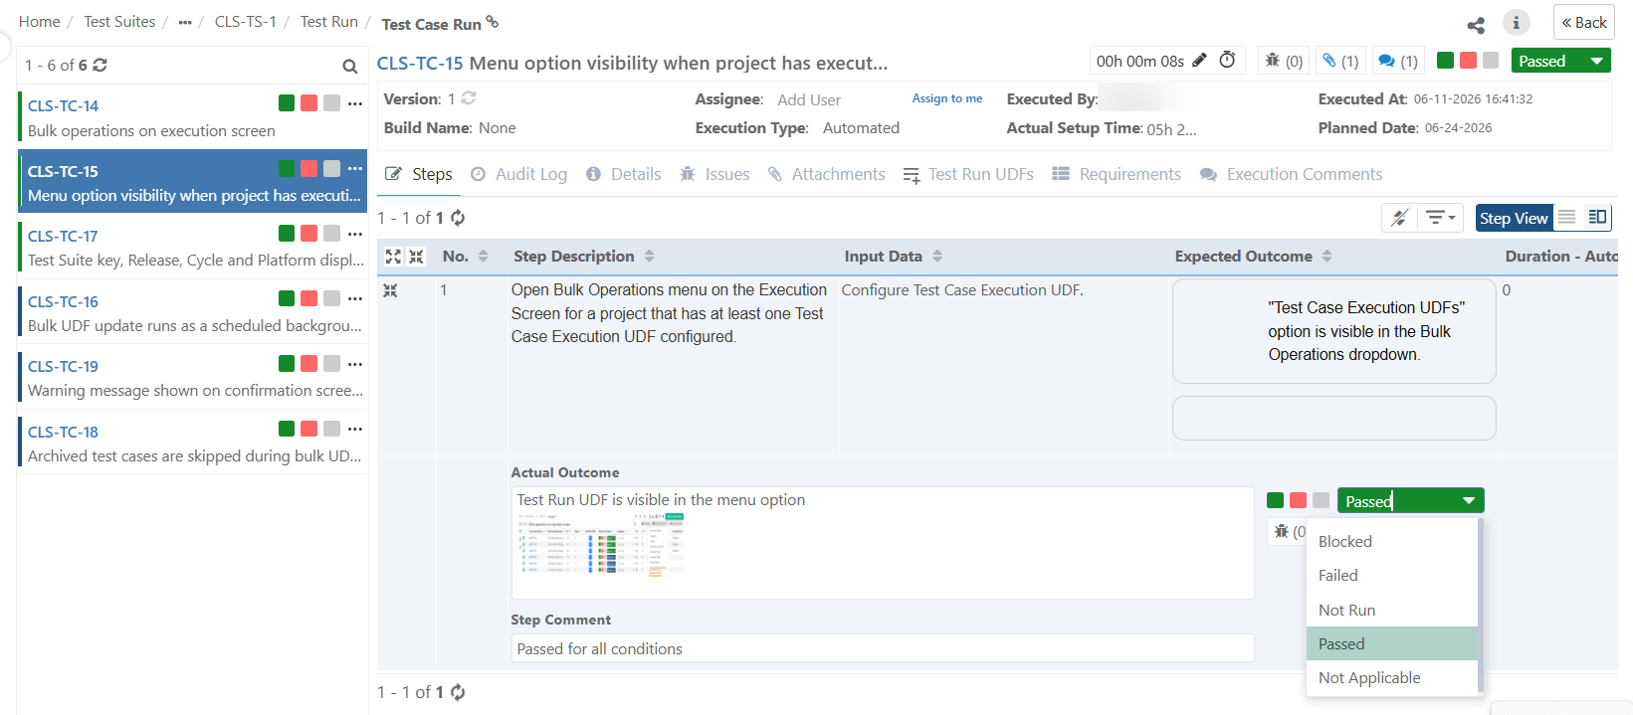Screen dimensions: 1633x715
Task: Open comments bubble (1) in the header
Action: pos(1398,61)
